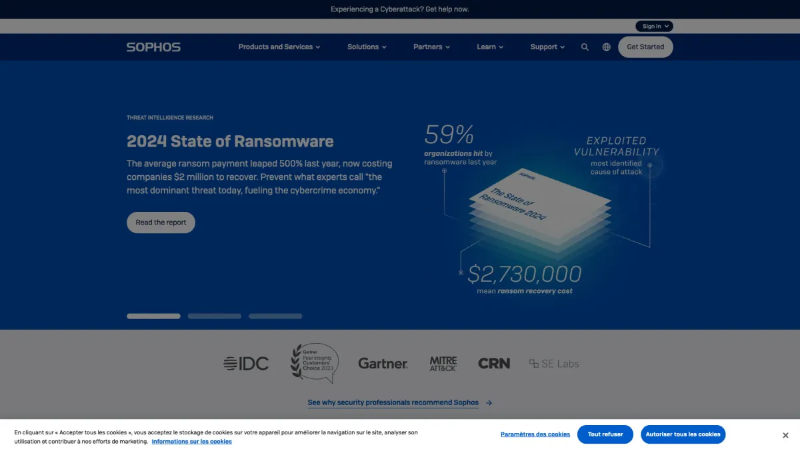Click the 59% organizations hit statistic

pyautogui.click(x=460, y=145)
